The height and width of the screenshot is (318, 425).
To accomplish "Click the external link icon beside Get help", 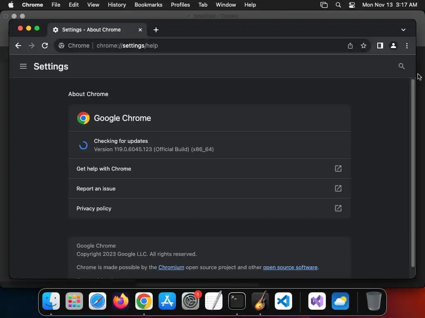I will 338,169.
